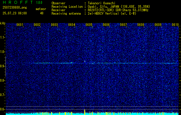The height and width of the screenshot is (115, 181).
Task: Select the version number 1.0.0
Action: (39, 3)
